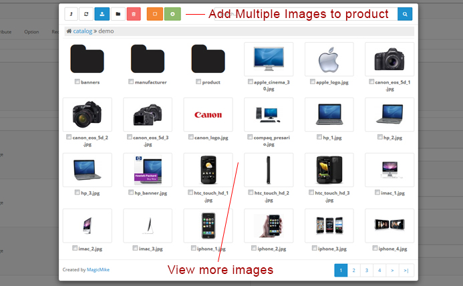
Task: Check the iphone_4.jpg checkbox
Action: pos(375,248)
